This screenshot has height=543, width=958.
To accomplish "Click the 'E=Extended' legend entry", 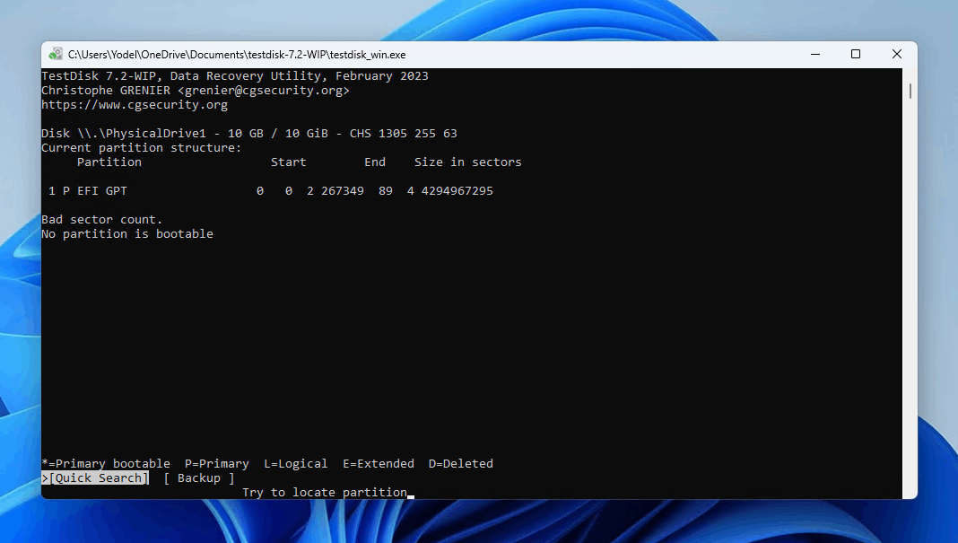I will [379, 463].
